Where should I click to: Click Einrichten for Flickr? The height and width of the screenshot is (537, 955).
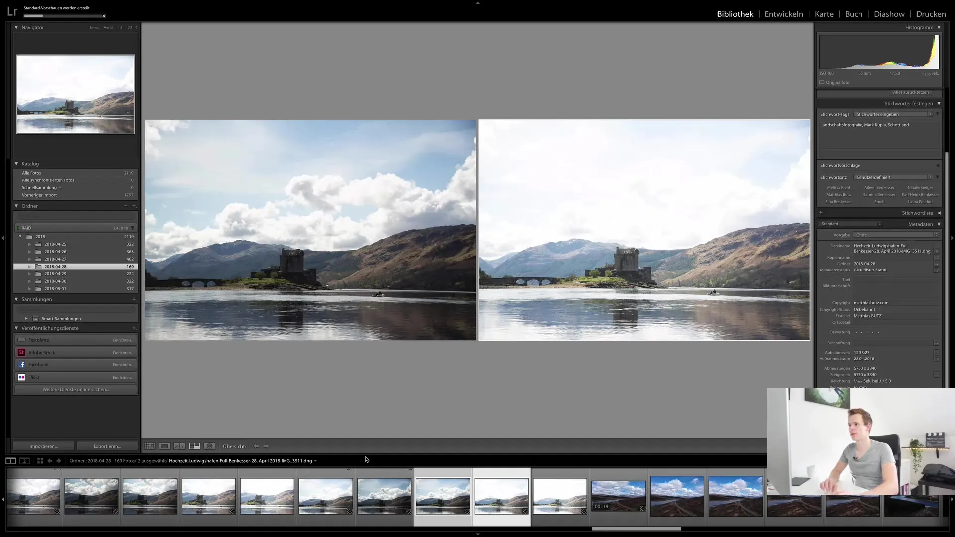point(123,377)
